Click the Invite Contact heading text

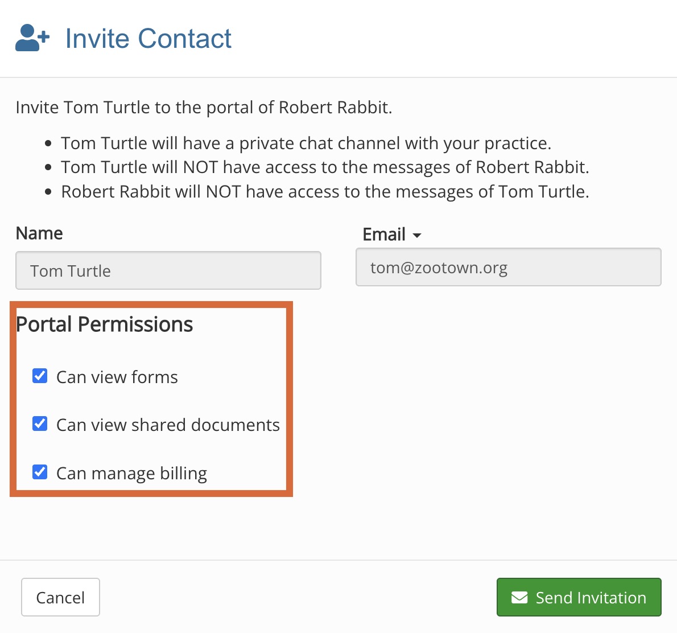click(148, 39)
